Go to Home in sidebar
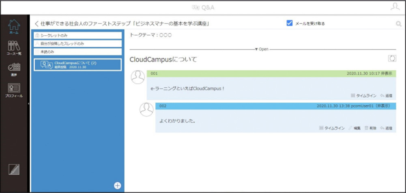This screenshot has height=193, width=406. [14, 26]
